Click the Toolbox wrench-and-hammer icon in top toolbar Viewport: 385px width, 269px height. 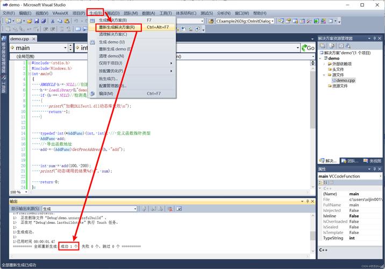pos(309,21)
